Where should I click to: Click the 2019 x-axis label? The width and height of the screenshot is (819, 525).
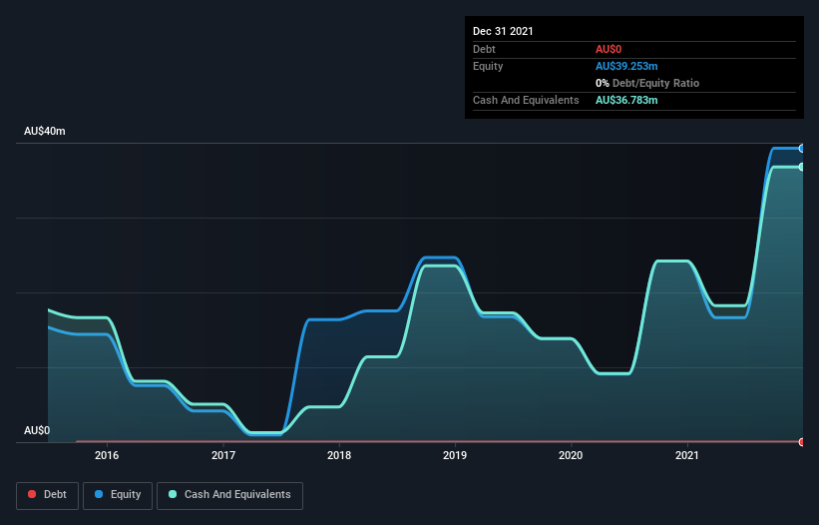coord(455,455)
